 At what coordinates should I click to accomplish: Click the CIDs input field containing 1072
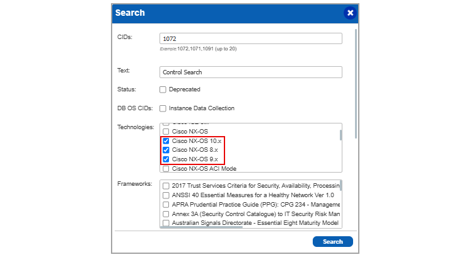[251, 38]
